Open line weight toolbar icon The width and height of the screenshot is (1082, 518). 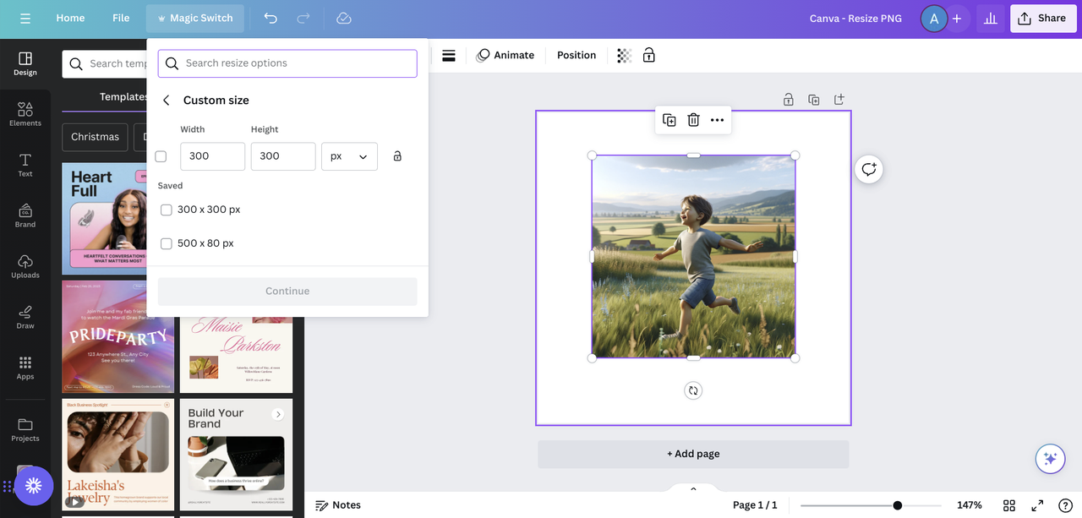click(449, 55)
